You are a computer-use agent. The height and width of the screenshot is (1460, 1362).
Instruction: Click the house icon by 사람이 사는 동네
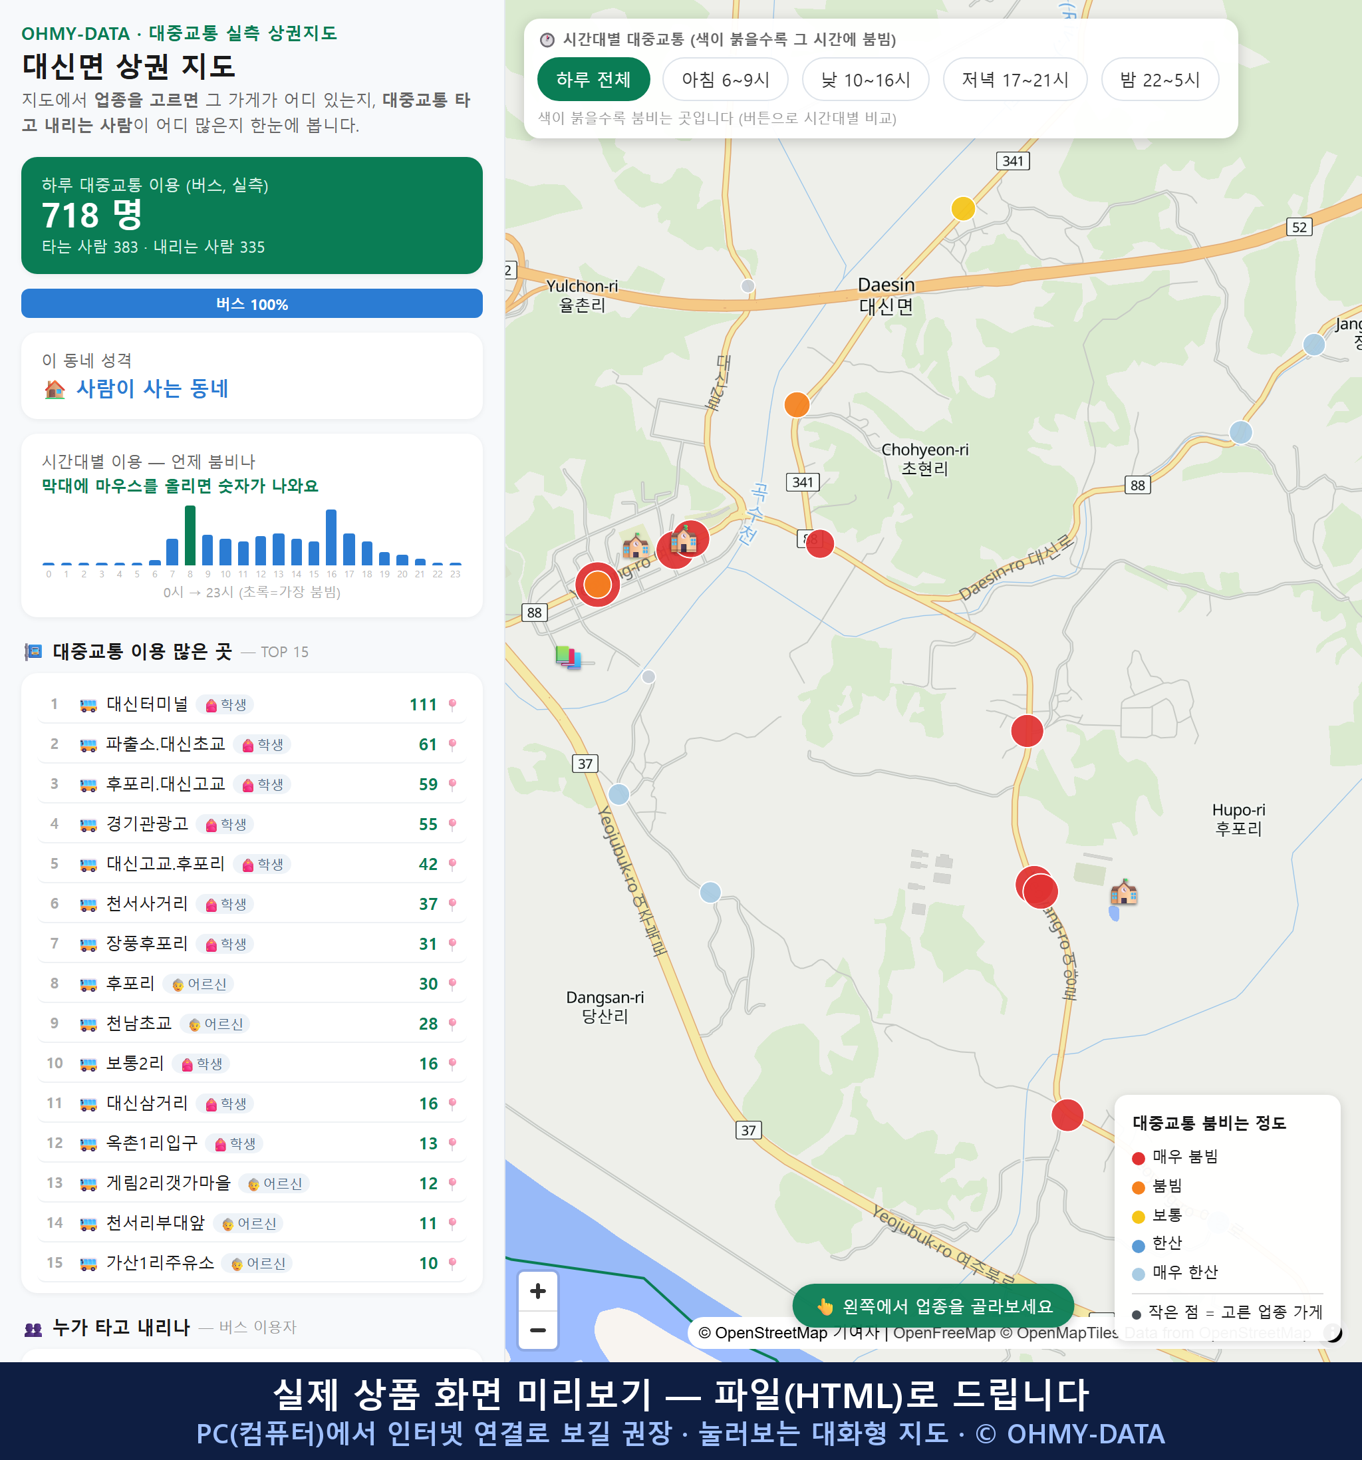[55, 389]
